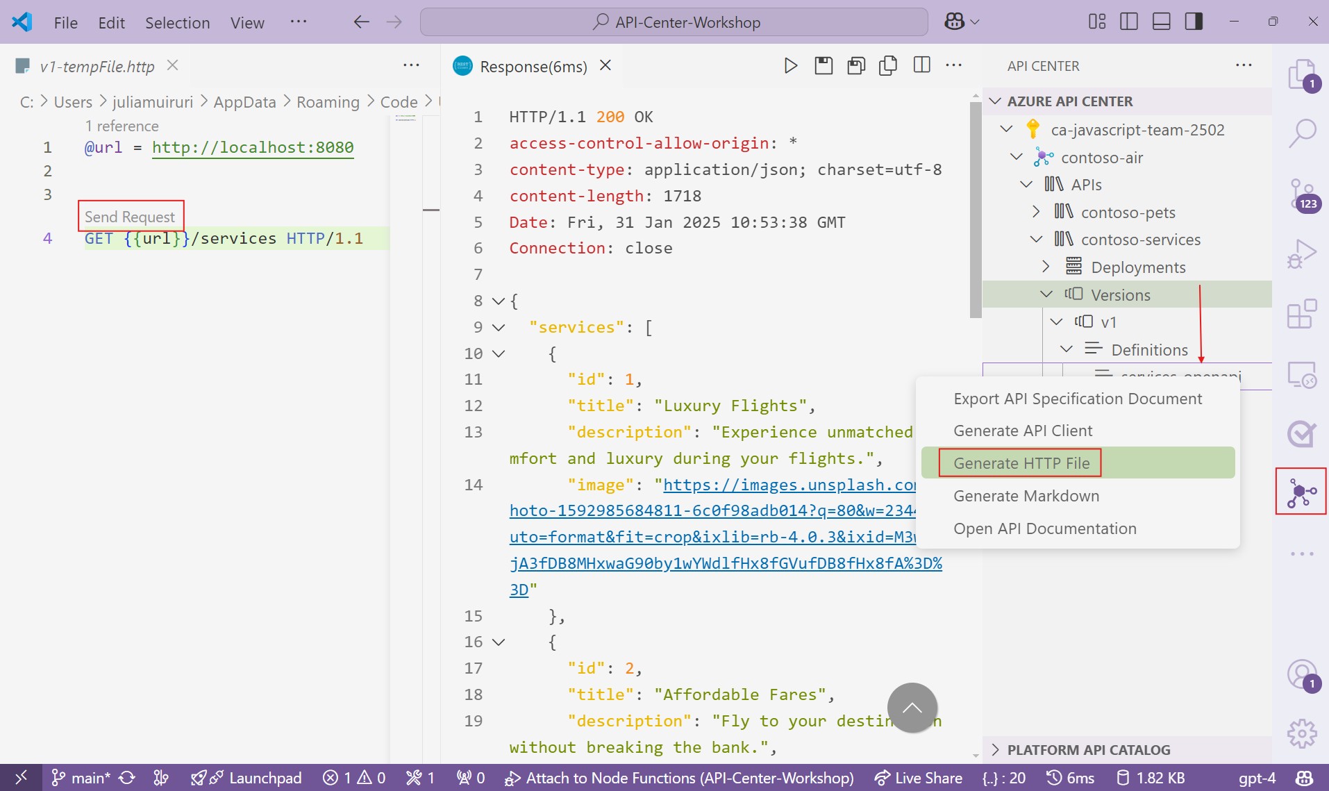
Task: Choose Export API Specification Document
Action: click(x=1078, y=399)
